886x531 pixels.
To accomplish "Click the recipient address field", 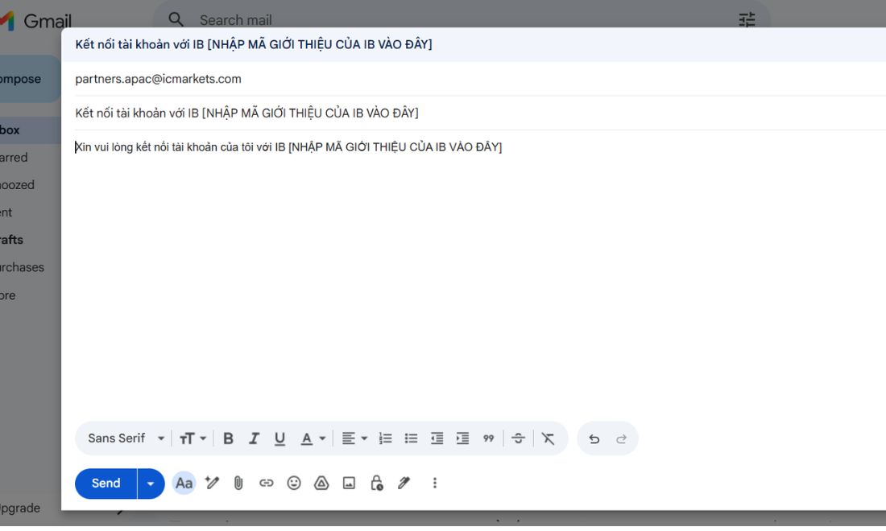I will (x=480, y=79).
